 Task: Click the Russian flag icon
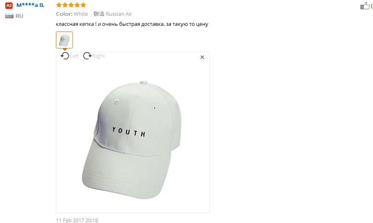tap(9, 16)
